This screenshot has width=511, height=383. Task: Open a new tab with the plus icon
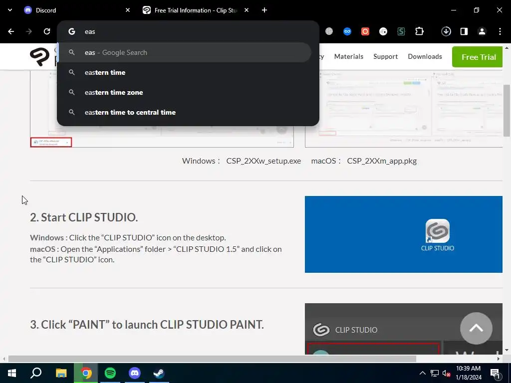coord(264,10)
